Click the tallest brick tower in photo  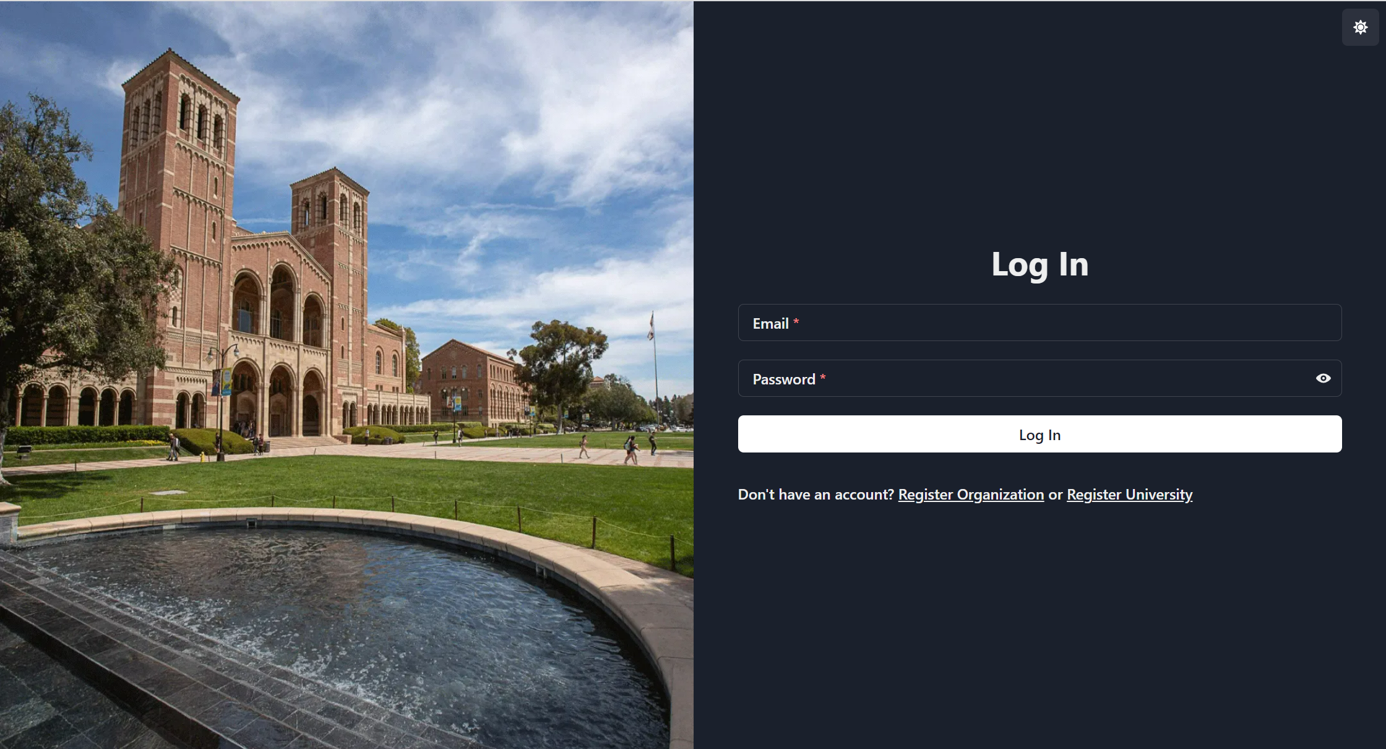(178, 155)
